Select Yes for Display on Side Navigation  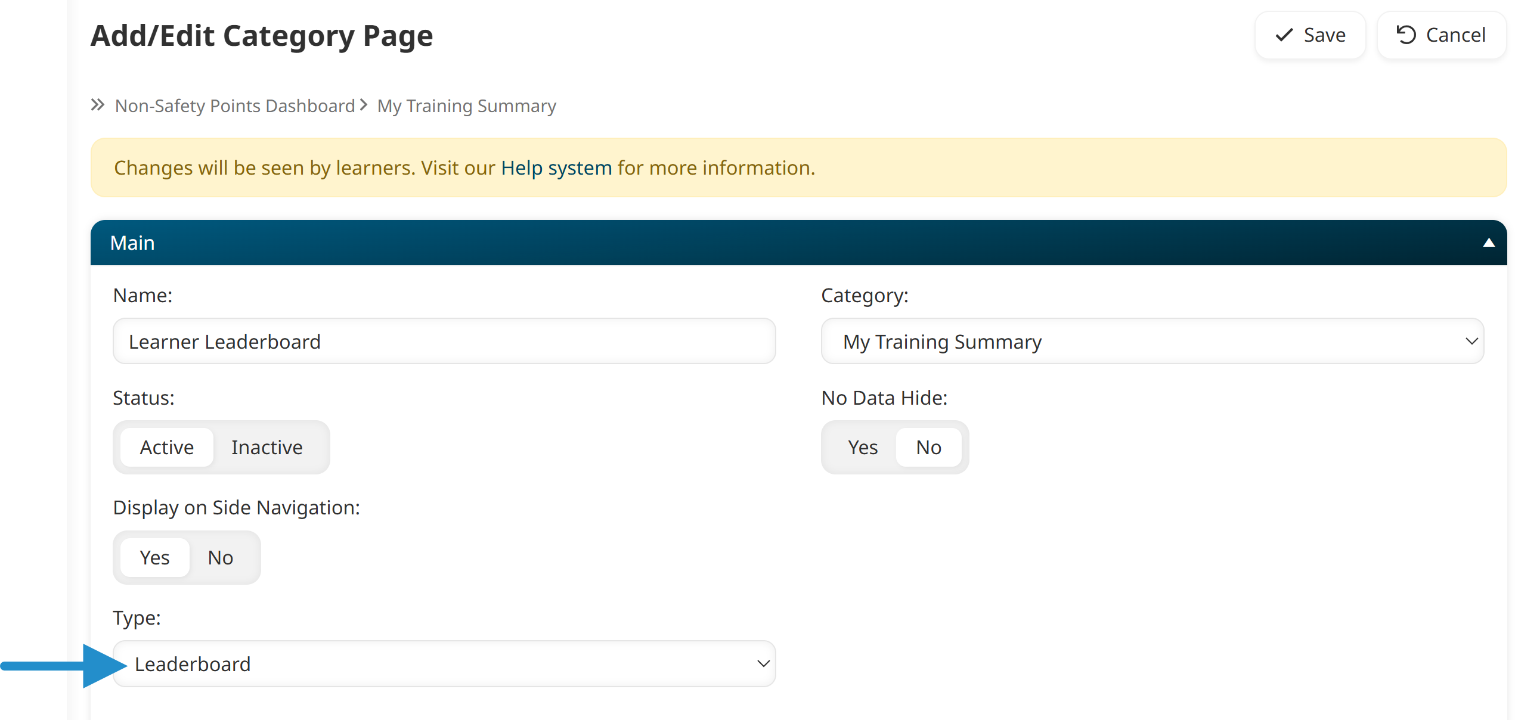pos(154,557)
